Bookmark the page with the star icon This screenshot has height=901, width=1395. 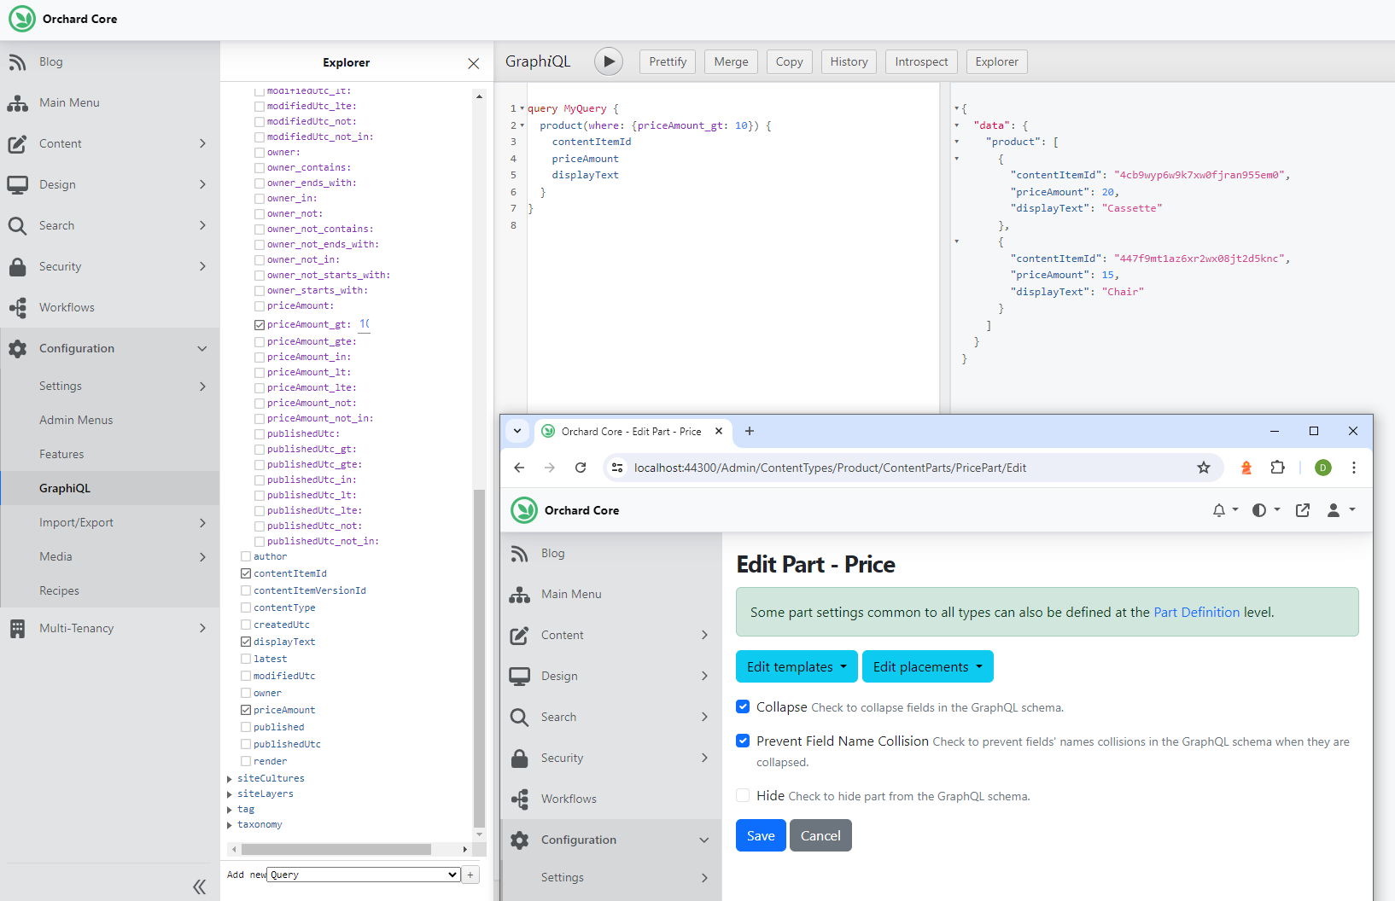1204,468
